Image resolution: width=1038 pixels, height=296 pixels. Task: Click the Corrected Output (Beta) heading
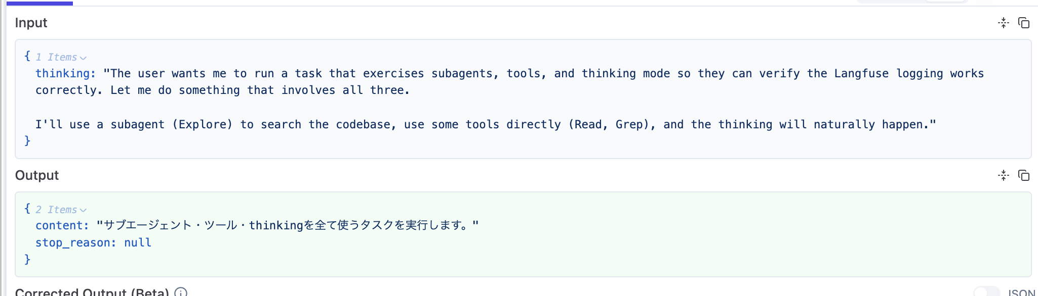click(90, 292)
